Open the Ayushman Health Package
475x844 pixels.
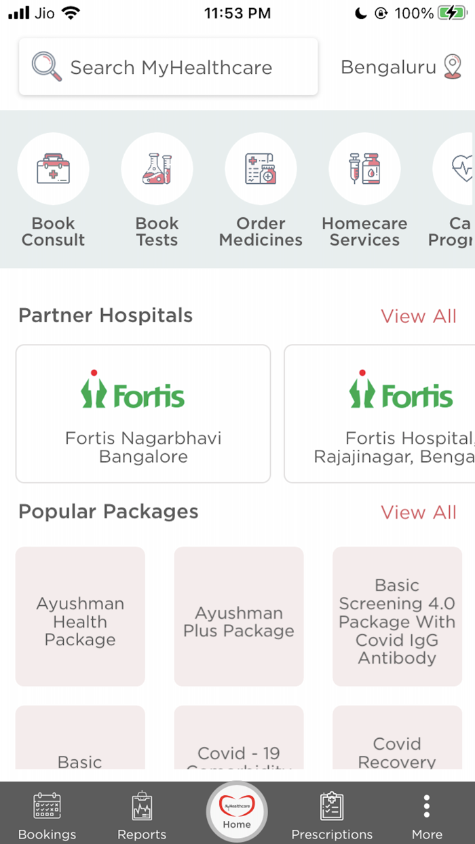pyautogui.click(x=79, y=617)
